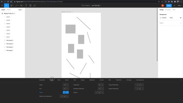
Task: Switch to the Design tab
Action: pos(162,10)
